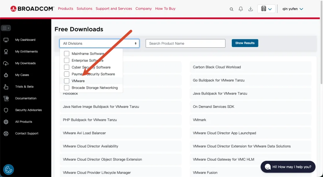This screenshot has width=323, height=177.
Task: Open VMware Cloud Director Availability
Action: point(121,146)
